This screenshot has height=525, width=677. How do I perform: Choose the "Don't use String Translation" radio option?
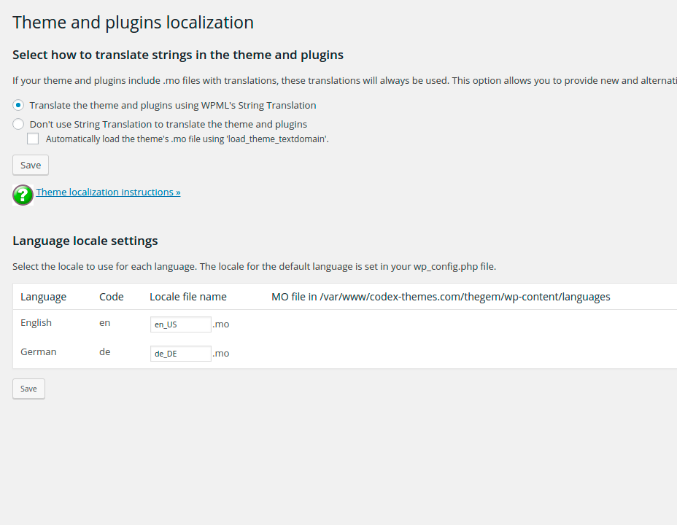pyautogui.click(x=19, y=124)
